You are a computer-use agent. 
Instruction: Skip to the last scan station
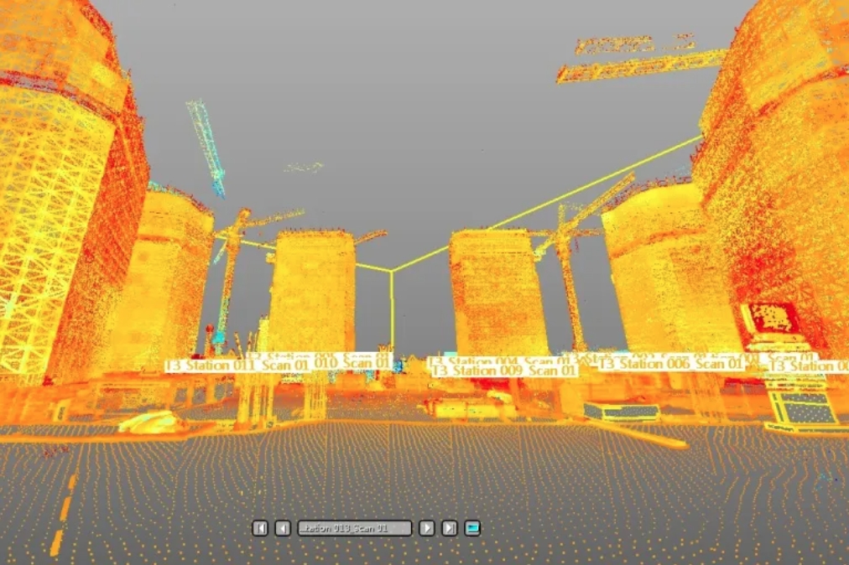[x=450, y=528]
